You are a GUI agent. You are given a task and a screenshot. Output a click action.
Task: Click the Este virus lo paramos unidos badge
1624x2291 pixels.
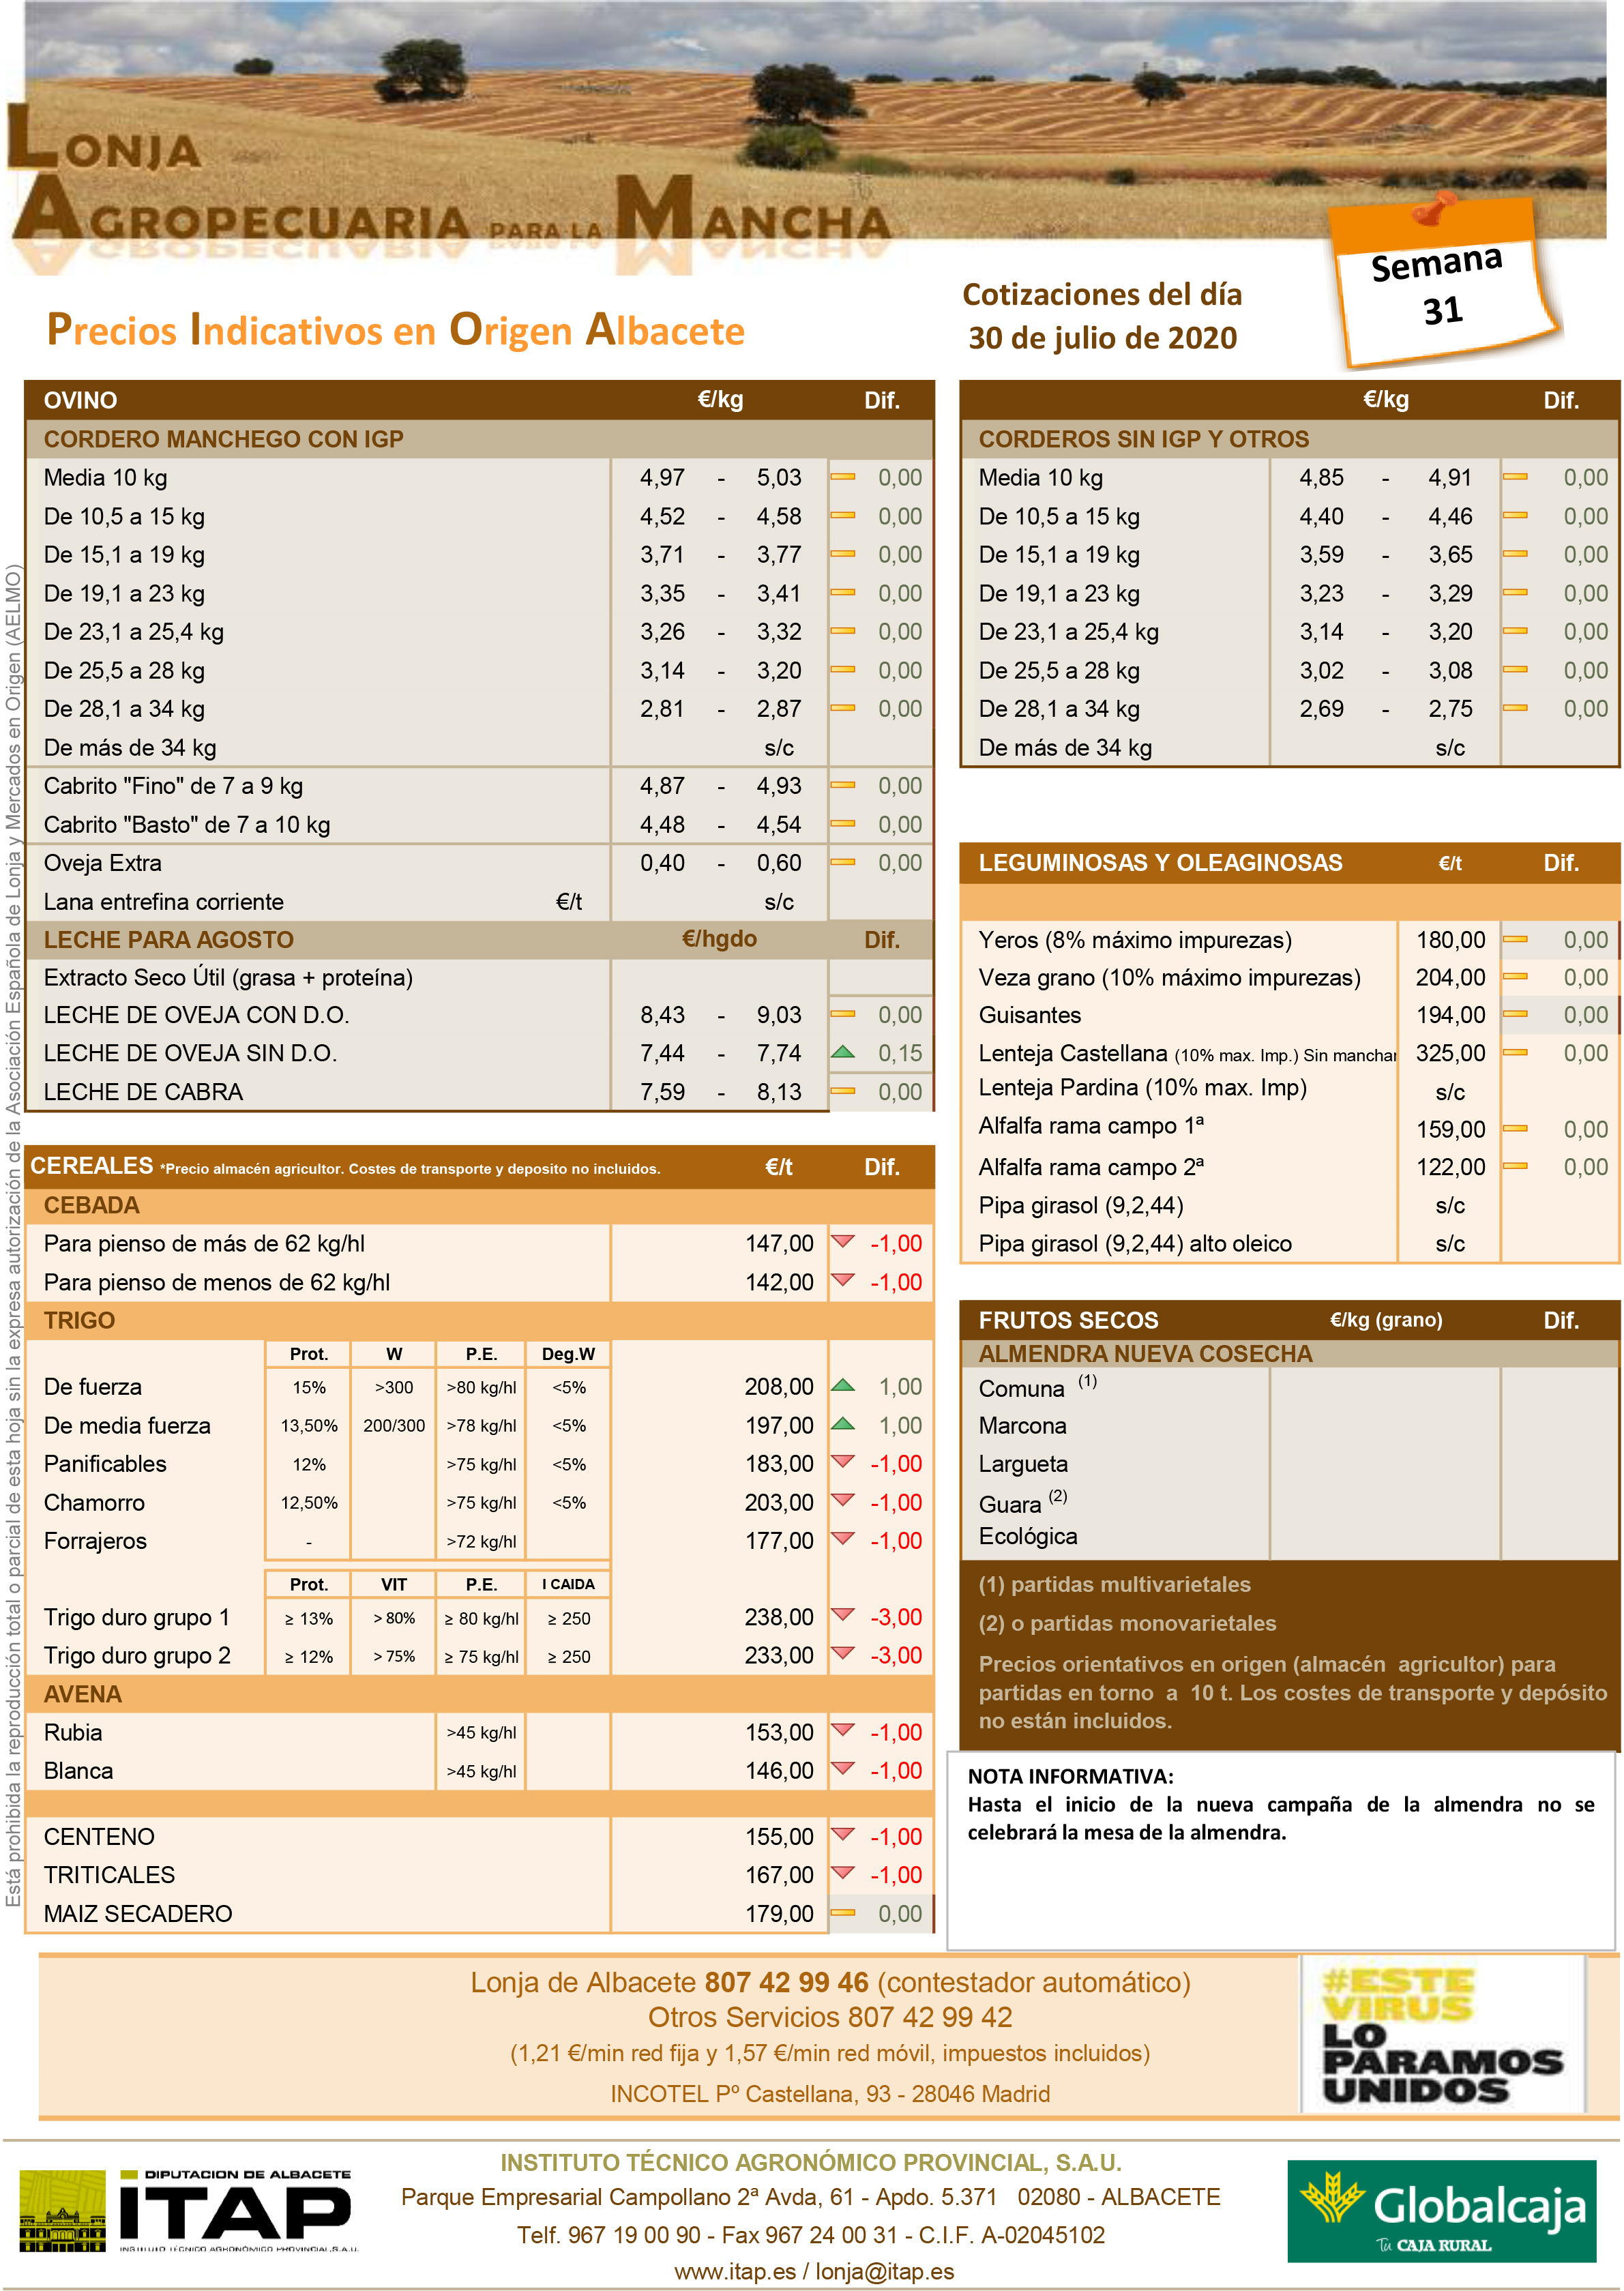[1442, 2035]
